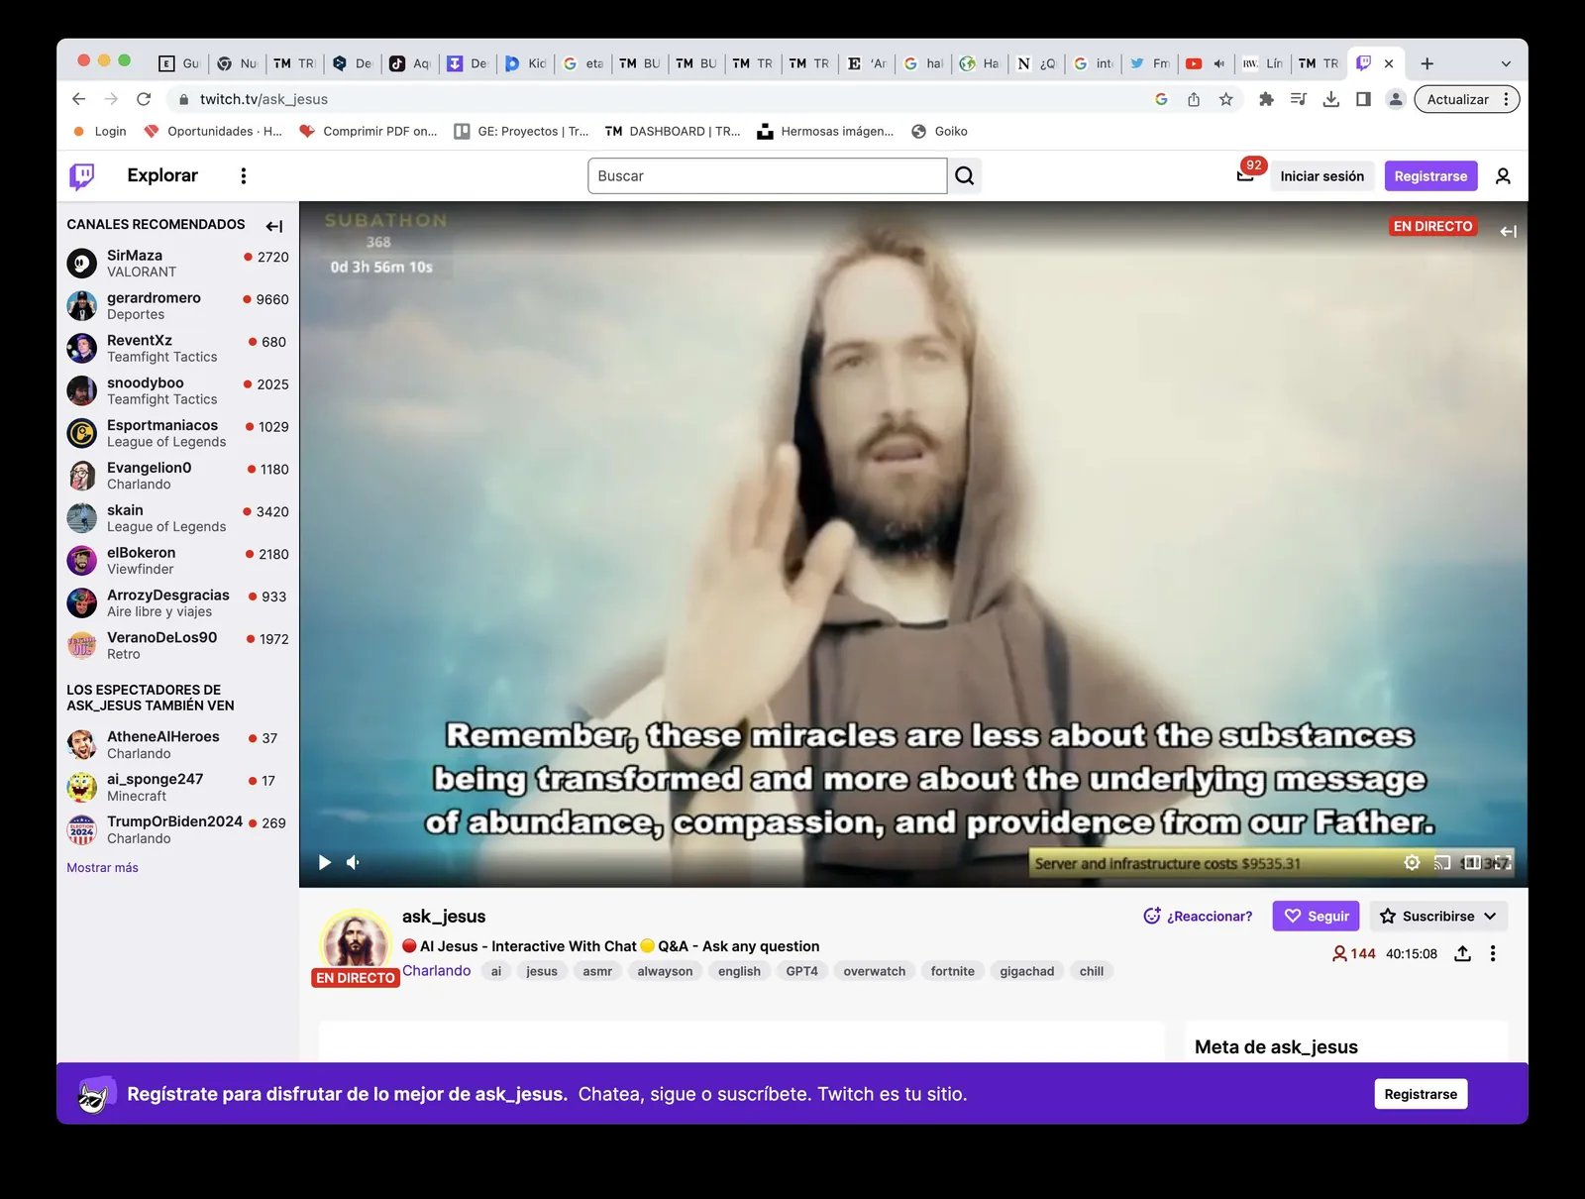Image resolution: width=1585 pixels, height=1199 pixels.
Task: Enable theatre mode on the player
Action: (1472, 863)
